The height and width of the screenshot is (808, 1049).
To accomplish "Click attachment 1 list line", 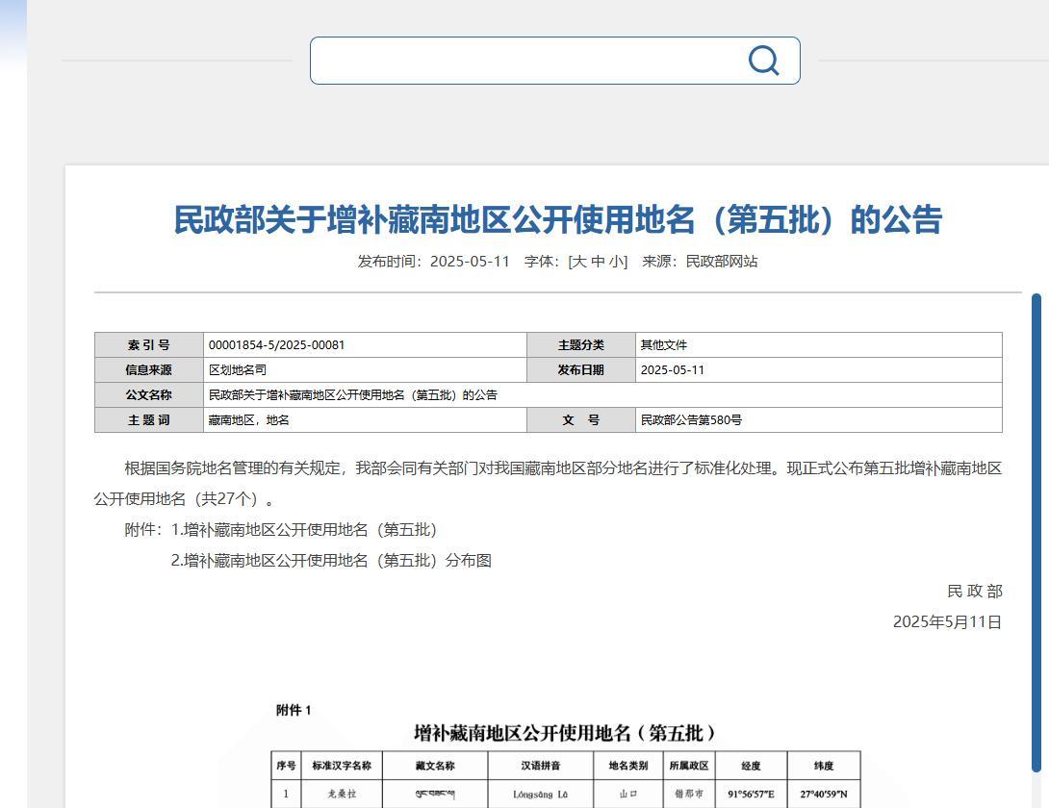I will click(x=304, y=530).
